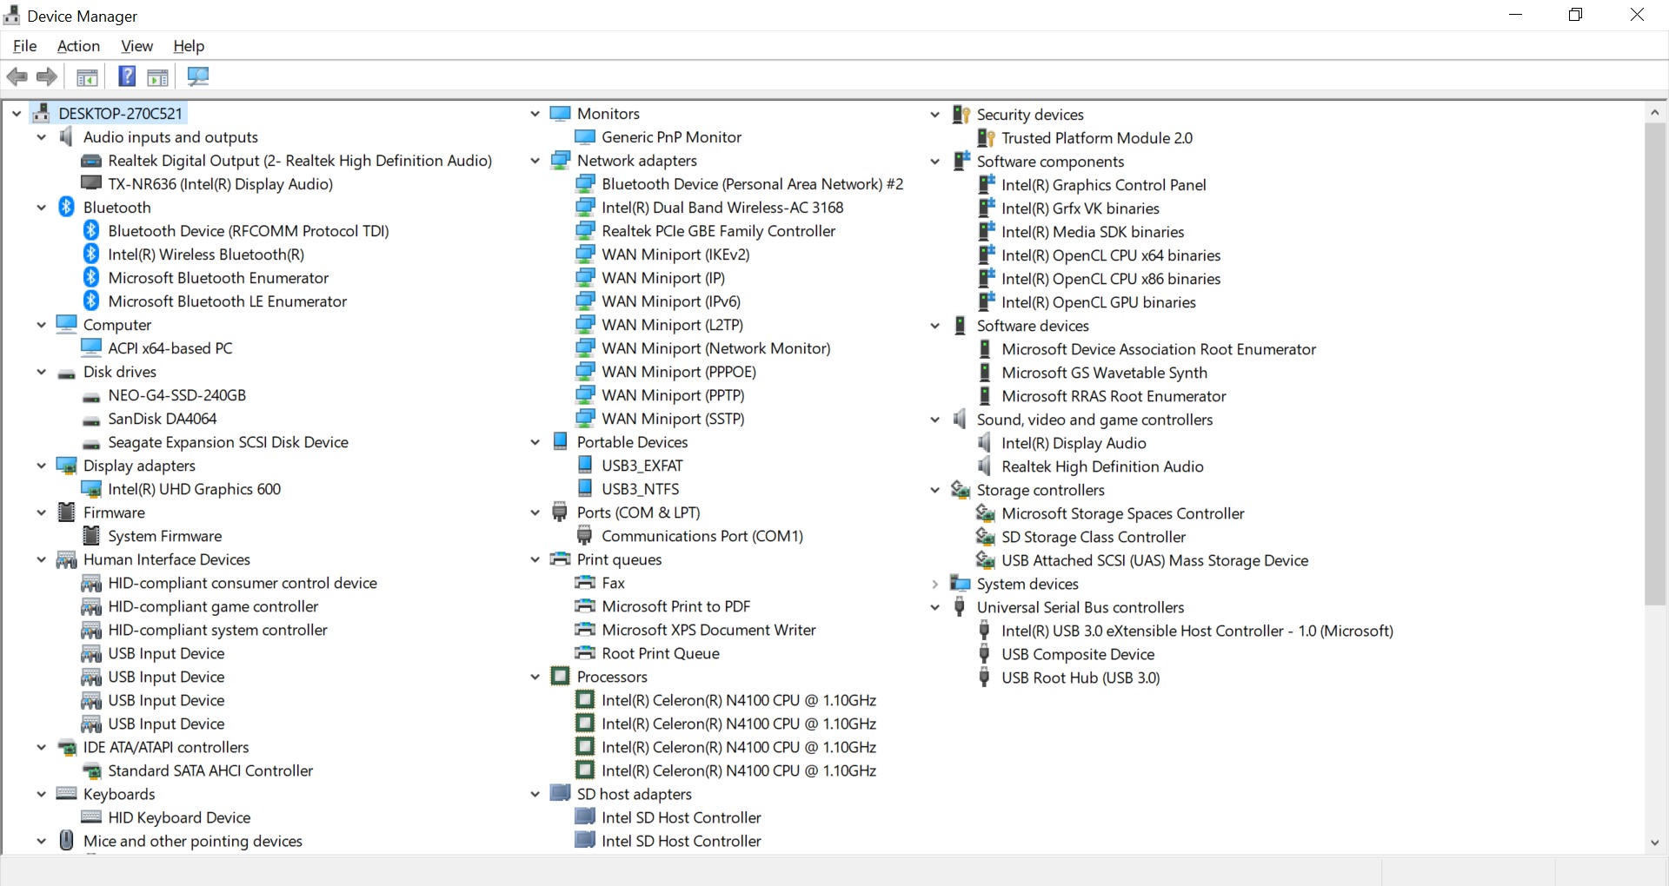Select ACPI x64-based PC

click(x=170, y=348)
